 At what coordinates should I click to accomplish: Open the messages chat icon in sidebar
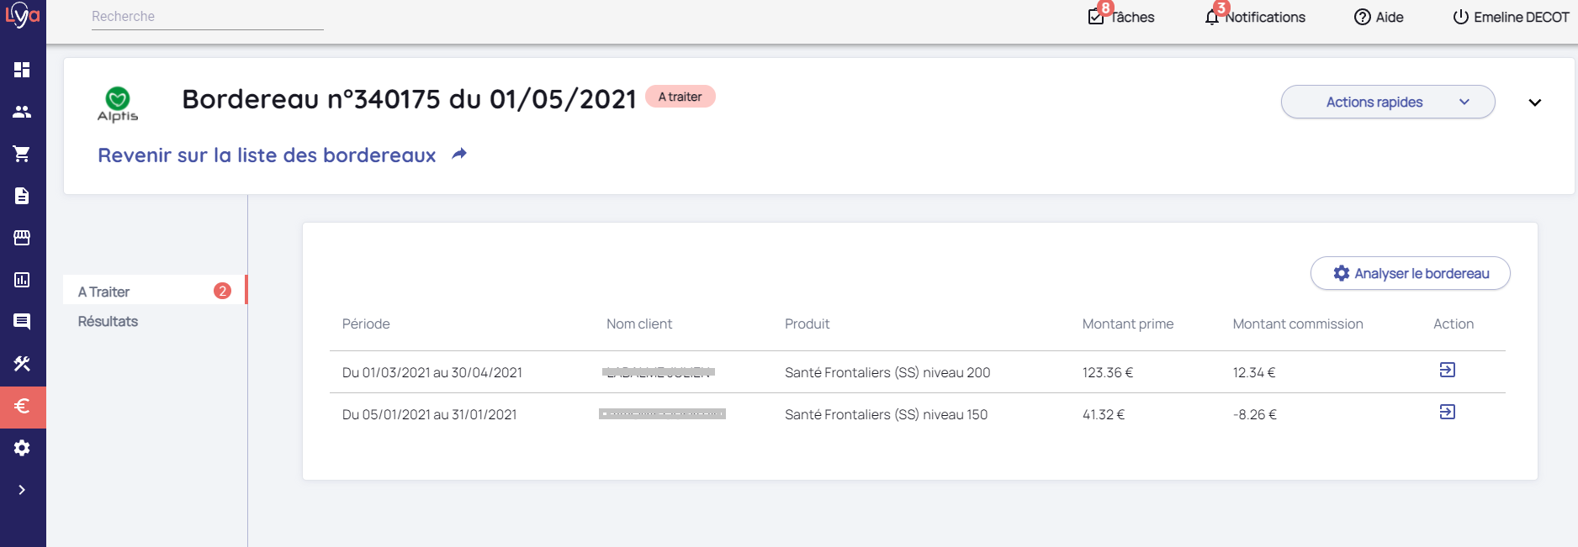pyautogui.click(x=22, y=322)
